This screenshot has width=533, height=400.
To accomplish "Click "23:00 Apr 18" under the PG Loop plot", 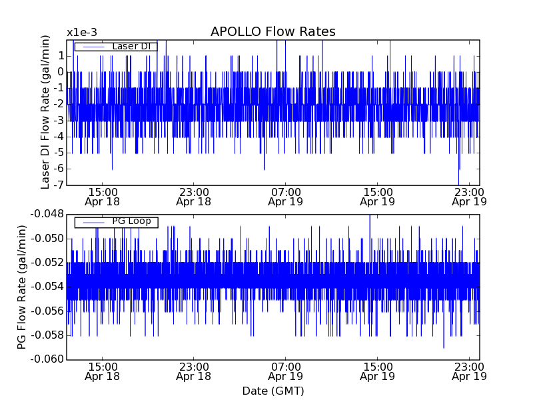I will 194,372.
